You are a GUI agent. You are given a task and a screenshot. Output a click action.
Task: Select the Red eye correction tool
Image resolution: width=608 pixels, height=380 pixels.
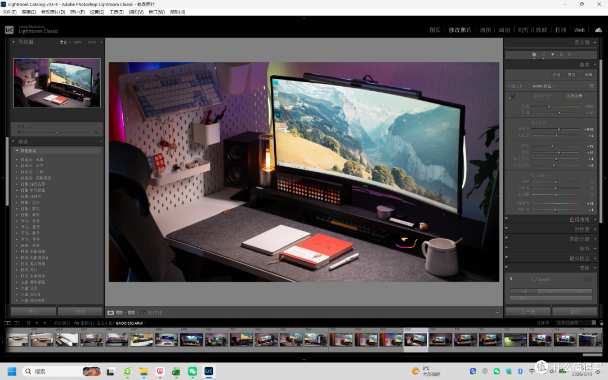pyautogui.click(x=561, y=55)
